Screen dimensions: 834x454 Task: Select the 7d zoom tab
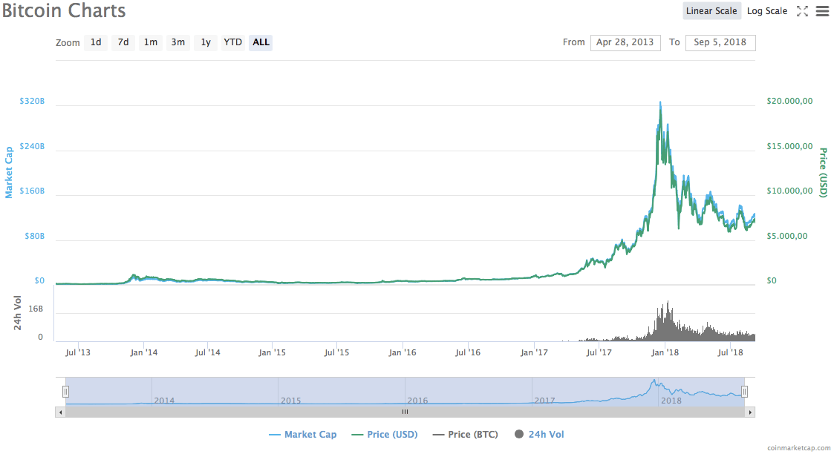[123, 42]
